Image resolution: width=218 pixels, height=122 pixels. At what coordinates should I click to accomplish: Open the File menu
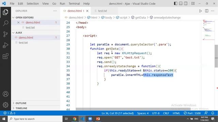coord(12,4)
